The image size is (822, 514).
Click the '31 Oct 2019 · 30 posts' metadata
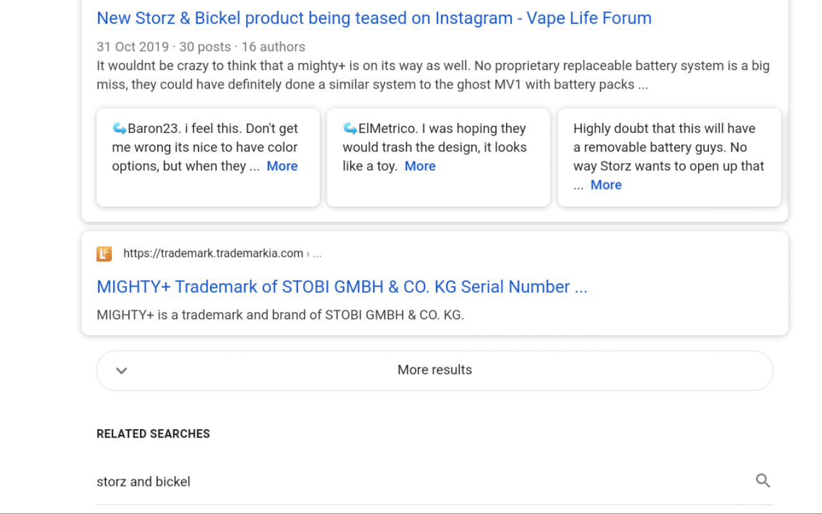[x=201, y=47]
